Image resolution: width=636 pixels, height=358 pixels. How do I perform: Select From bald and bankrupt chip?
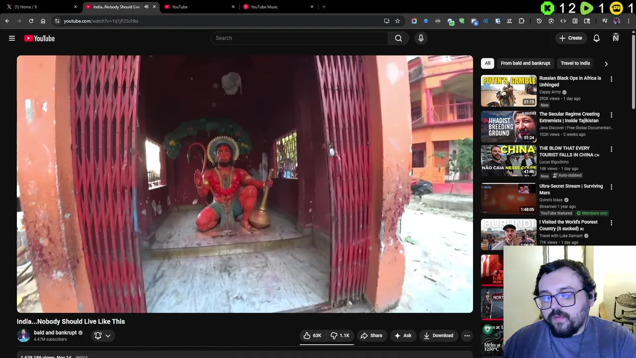point(525,63)
